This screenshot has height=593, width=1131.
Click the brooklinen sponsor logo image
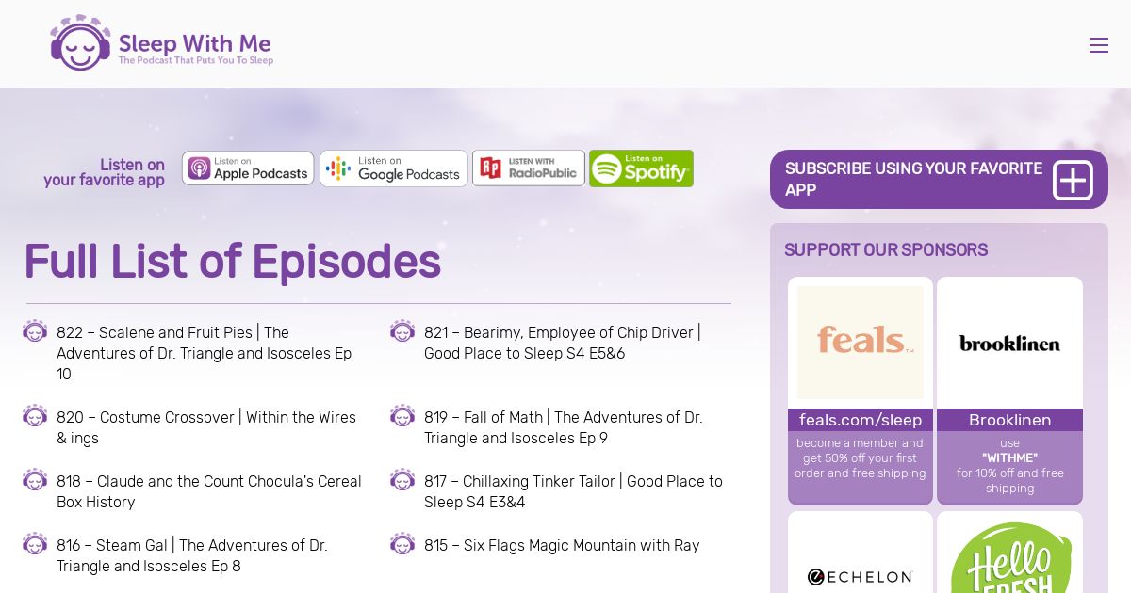coord(1009,343)
